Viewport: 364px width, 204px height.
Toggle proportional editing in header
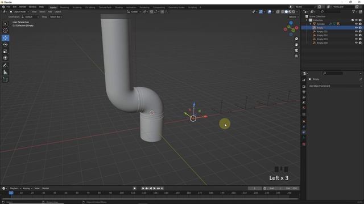pyautogui.click(x=162, y=11)
